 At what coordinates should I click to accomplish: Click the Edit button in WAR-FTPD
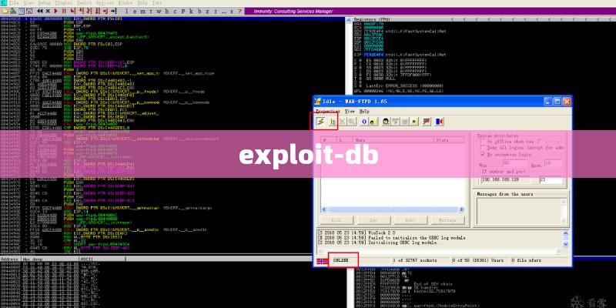coord(410,220)
